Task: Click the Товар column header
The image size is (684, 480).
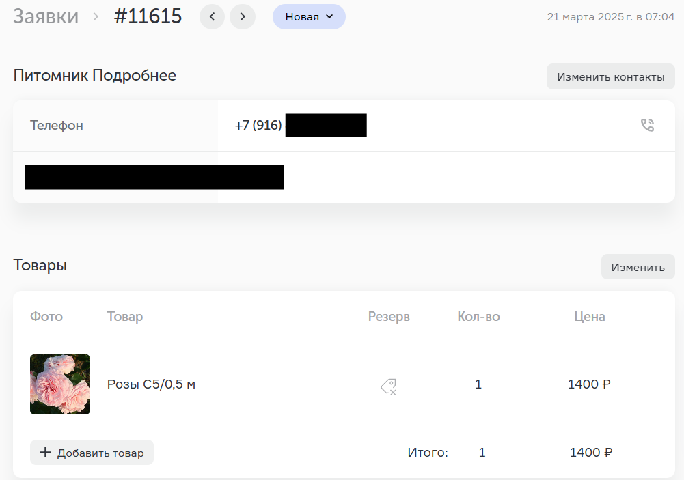Action: point(125,317)
